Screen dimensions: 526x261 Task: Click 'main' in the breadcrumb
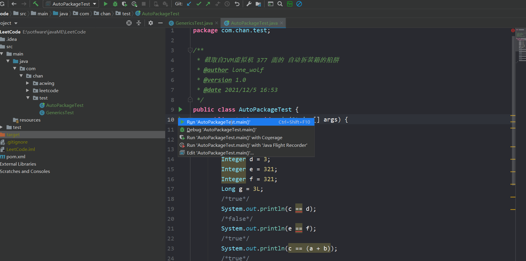[43, 14]
